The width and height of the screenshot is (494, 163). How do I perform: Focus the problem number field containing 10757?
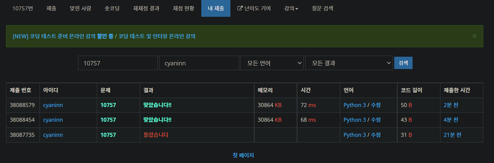point(118,63)
